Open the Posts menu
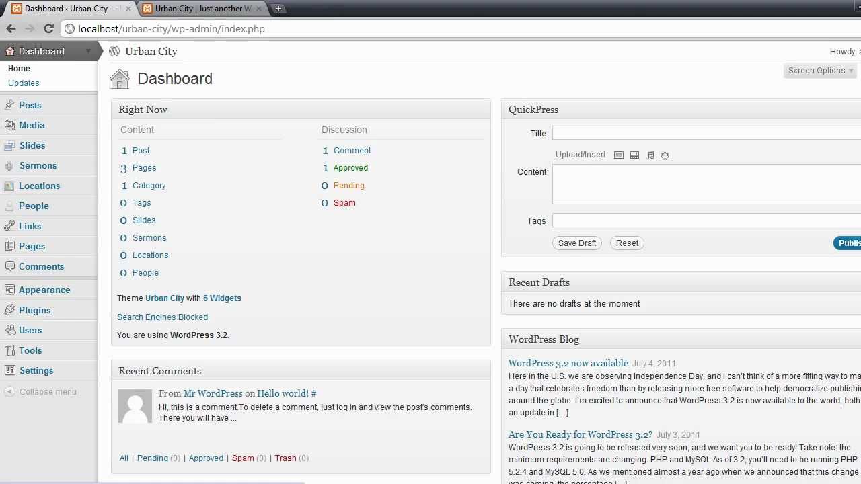The image size is (861, 484). [x=30, y=105]
